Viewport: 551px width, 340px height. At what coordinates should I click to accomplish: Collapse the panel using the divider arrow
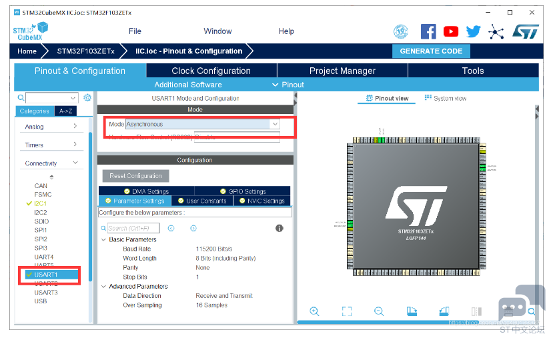click(295, 99)
